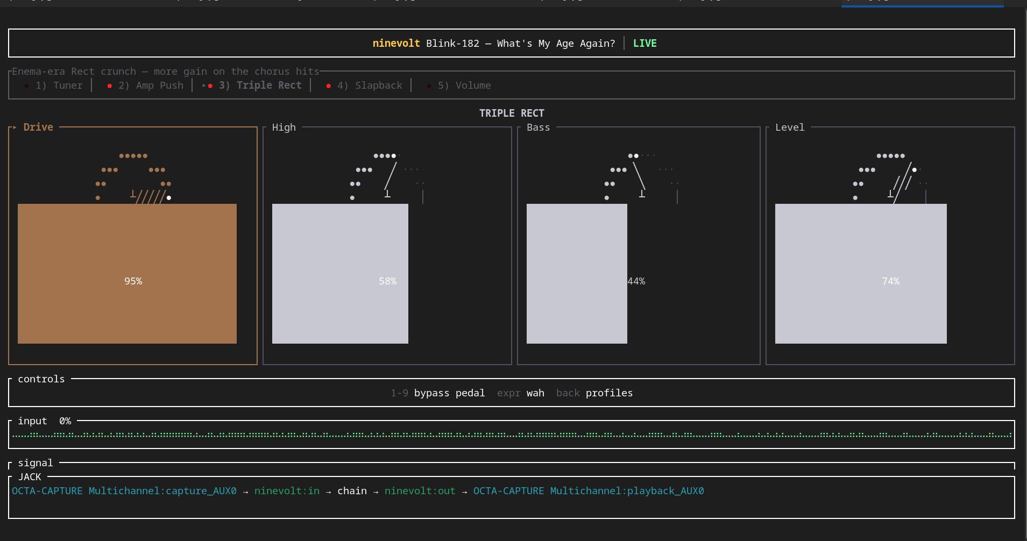Click the High panel title

click(x=284, y=127)
